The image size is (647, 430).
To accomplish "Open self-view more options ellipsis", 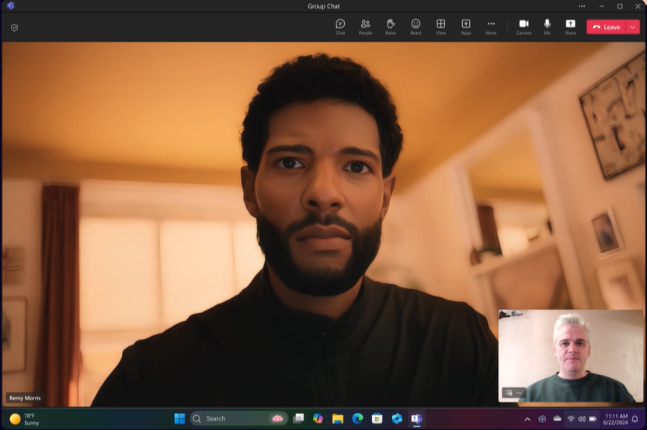I will pyautogui.click(x=519, y=393).
